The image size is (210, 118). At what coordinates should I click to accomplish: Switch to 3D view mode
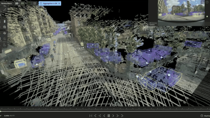pos(22,4)
